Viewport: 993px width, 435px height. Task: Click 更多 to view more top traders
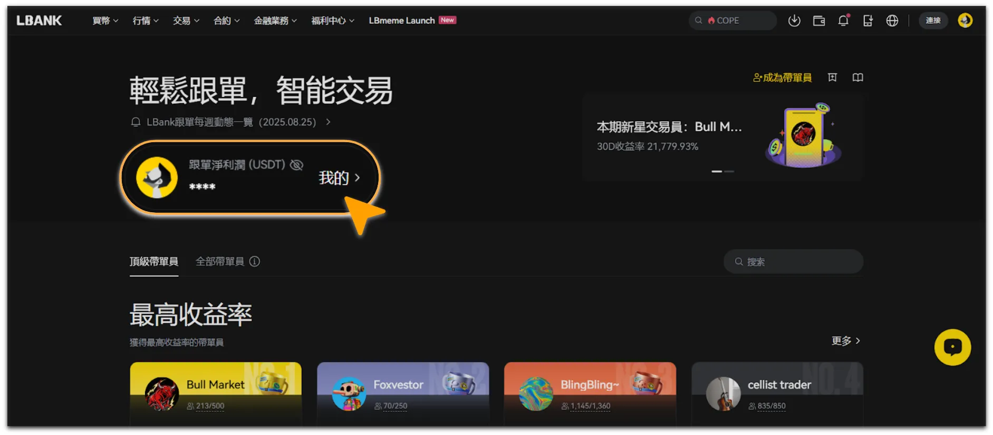pos(846,341)
